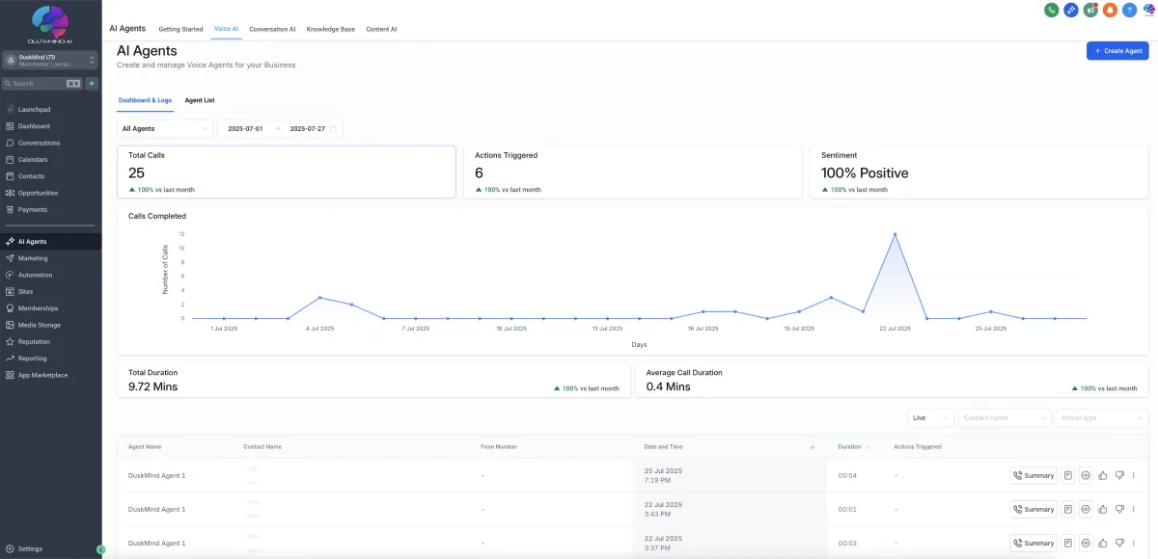The image size is (1158, 559).
Task: Open transcript icon for 22 Jul 3:43 PM call
Action: coord(1068,509)
